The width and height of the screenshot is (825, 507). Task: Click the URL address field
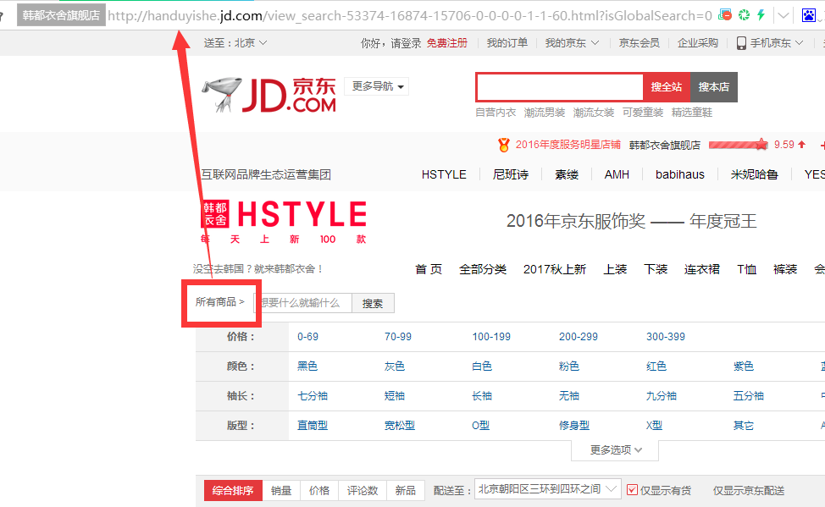pyautogui.click(x=410, y=16)
